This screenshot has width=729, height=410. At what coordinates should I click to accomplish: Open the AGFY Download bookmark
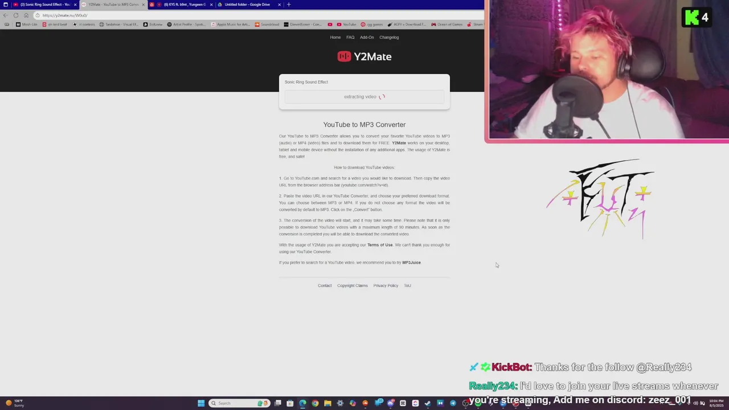(x=407, y=24)
